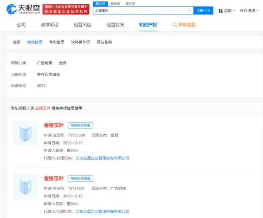This screenshot has height=218, width=263.
Task: Select the 专利信息 sub-tab
Action: click(57, 42)
